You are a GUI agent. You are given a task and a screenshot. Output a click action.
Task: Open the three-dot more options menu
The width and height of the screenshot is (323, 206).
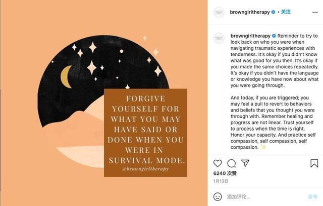point(315,12)
